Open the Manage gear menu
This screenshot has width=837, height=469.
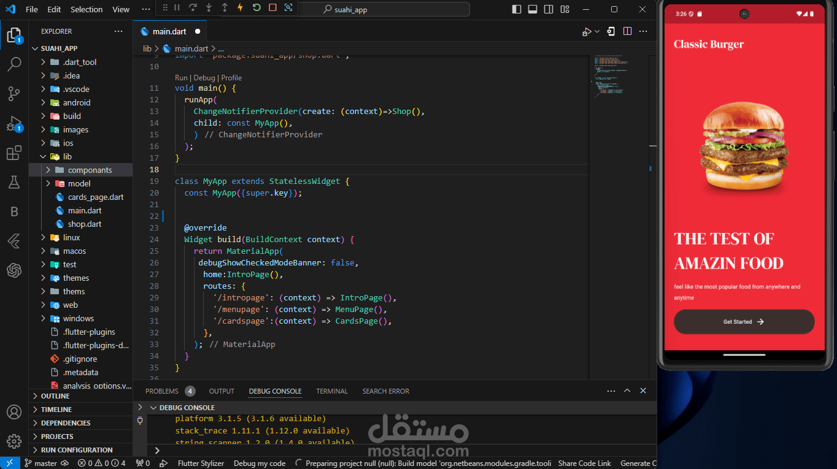click(x=14, y=441)
